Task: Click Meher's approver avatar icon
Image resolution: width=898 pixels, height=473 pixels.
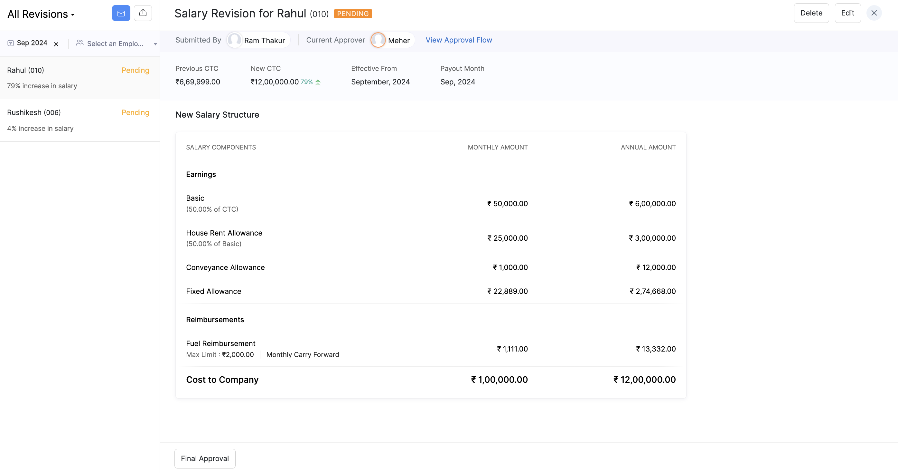Action: pyautogui.click(x=378, y=40)
